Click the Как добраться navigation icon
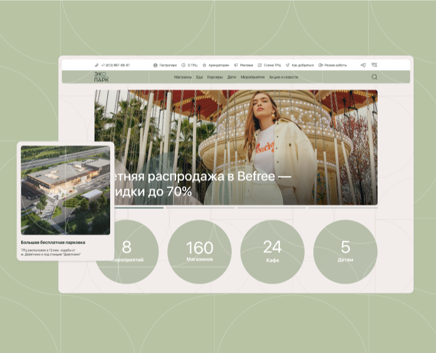This screenshot has width=436, height=353. [x=288, y=65]
